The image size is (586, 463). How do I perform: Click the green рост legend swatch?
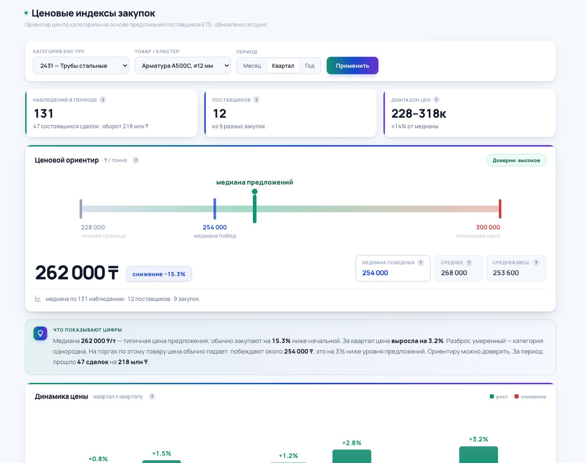(492, 396)
